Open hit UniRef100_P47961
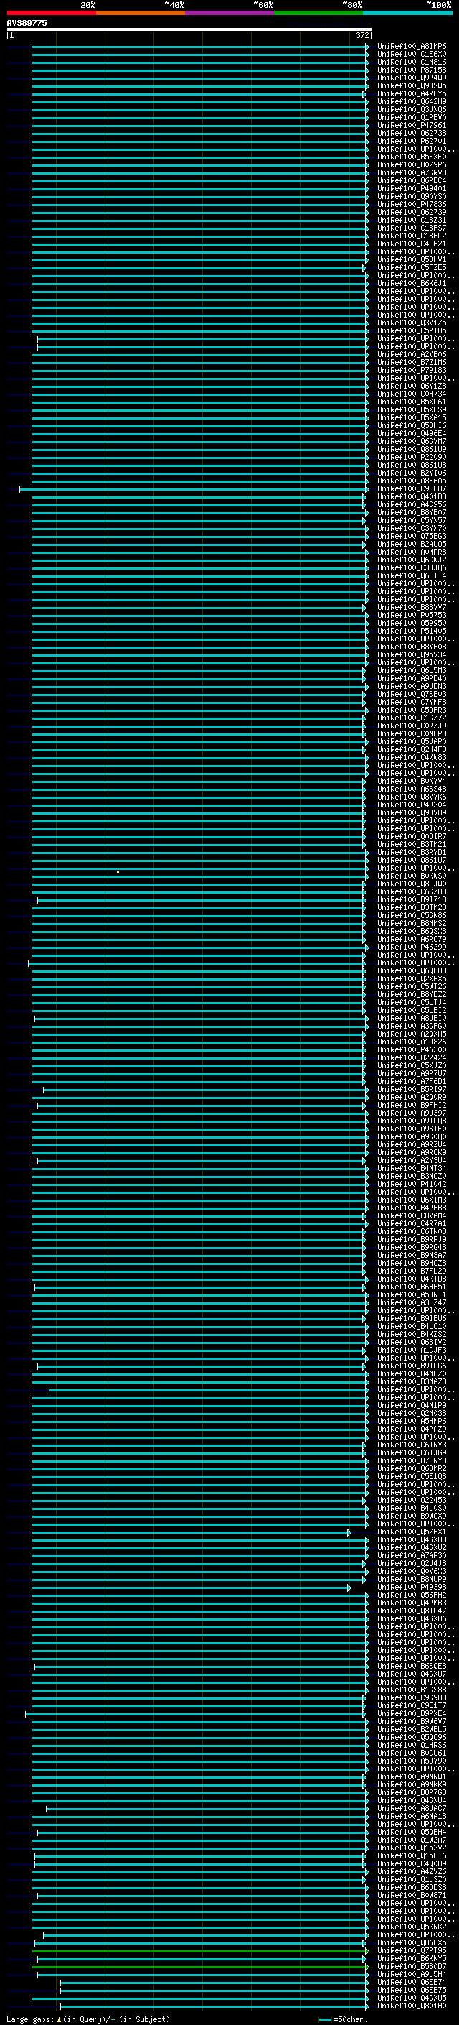 coord(411,125)
